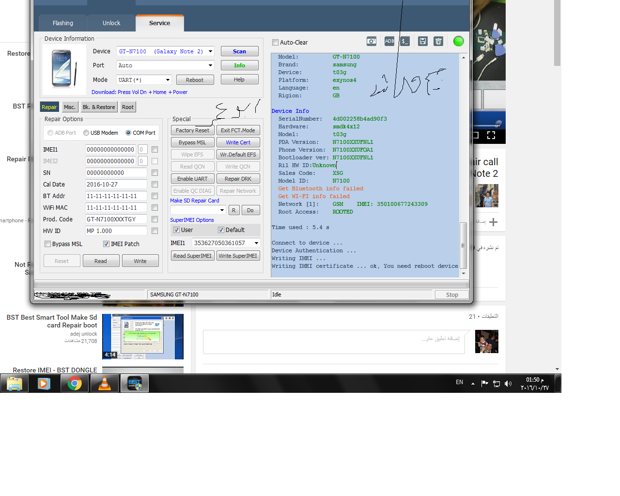Switch to the Unlock tab
620x496 pixels.
[111, 23]
